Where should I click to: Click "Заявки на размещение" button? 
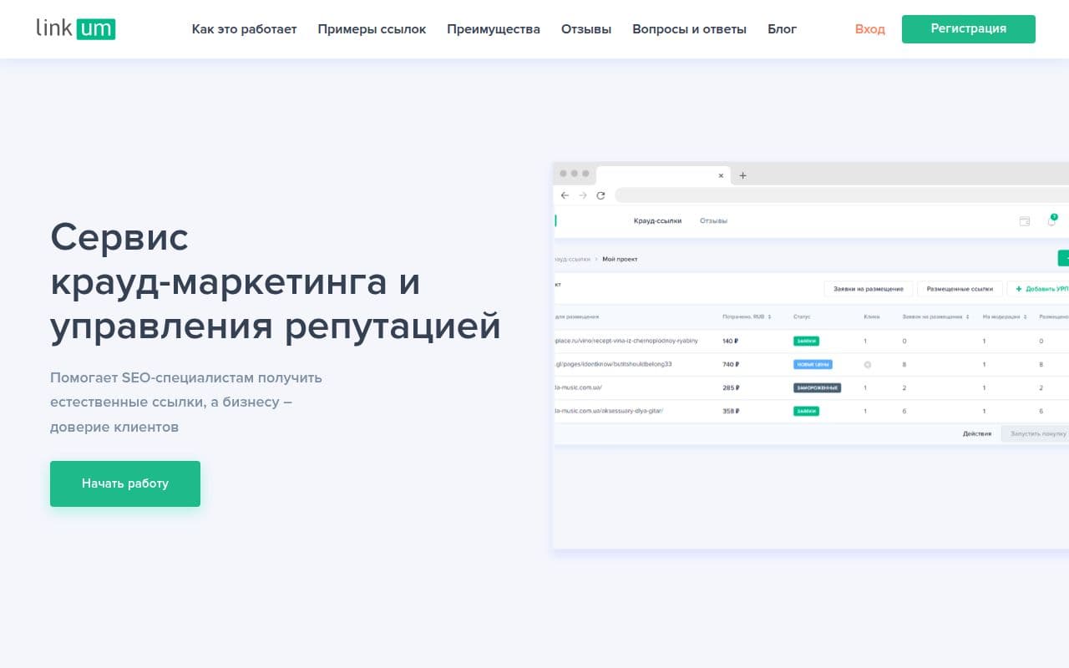[x=869, y=289]
